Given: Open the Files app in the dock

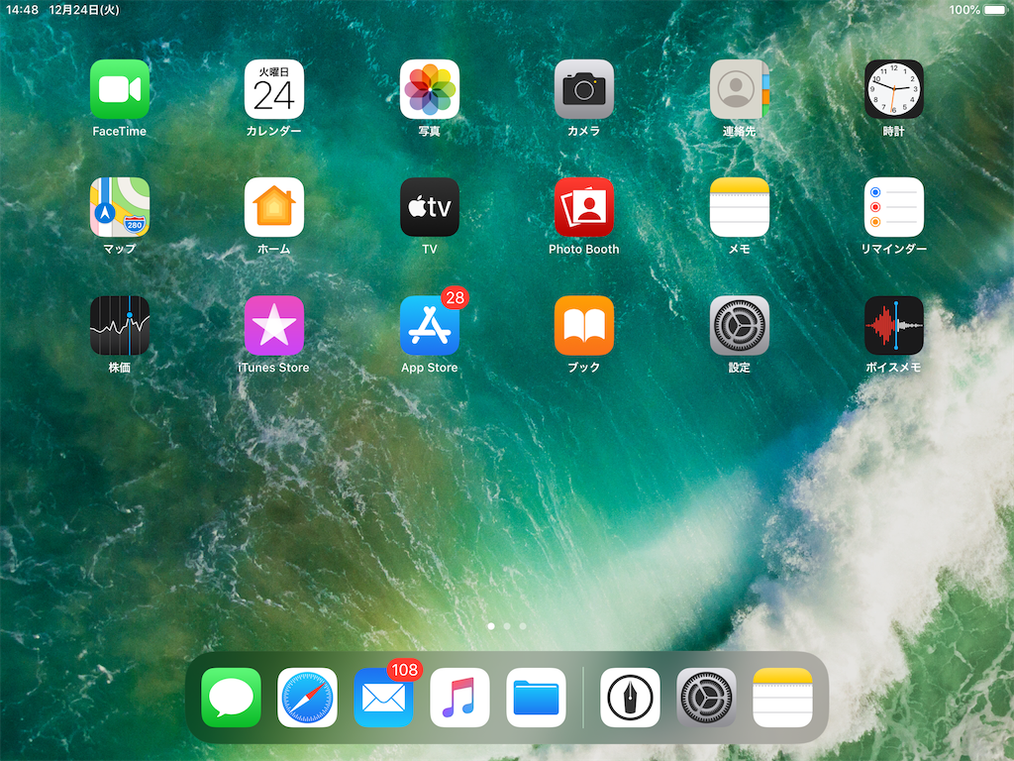Looking at the screenshot, I should (536, 698).
